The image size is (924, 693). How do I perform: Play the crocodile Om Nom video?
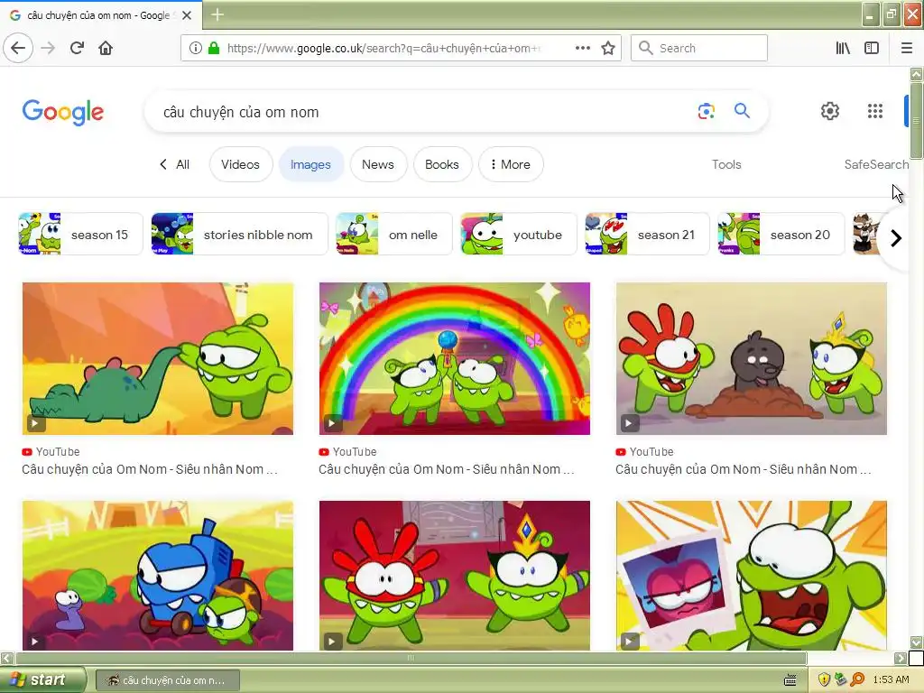[x=35, y=423]
